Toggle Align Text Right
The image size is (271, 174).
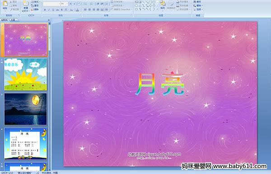(93, 9)
